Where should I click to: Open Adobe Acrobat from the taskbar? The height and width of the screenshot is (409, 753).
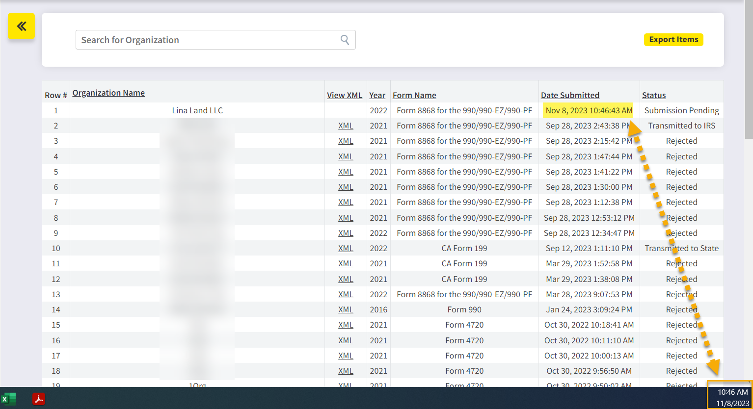[x=39, y=399]
